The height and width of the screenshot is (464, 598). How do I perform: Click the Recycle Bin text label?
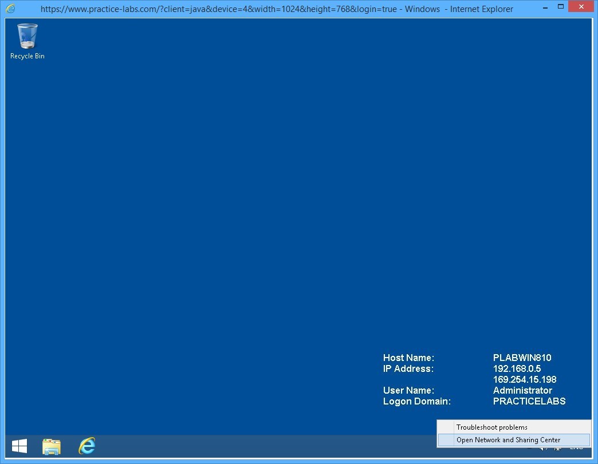(27, 56)
